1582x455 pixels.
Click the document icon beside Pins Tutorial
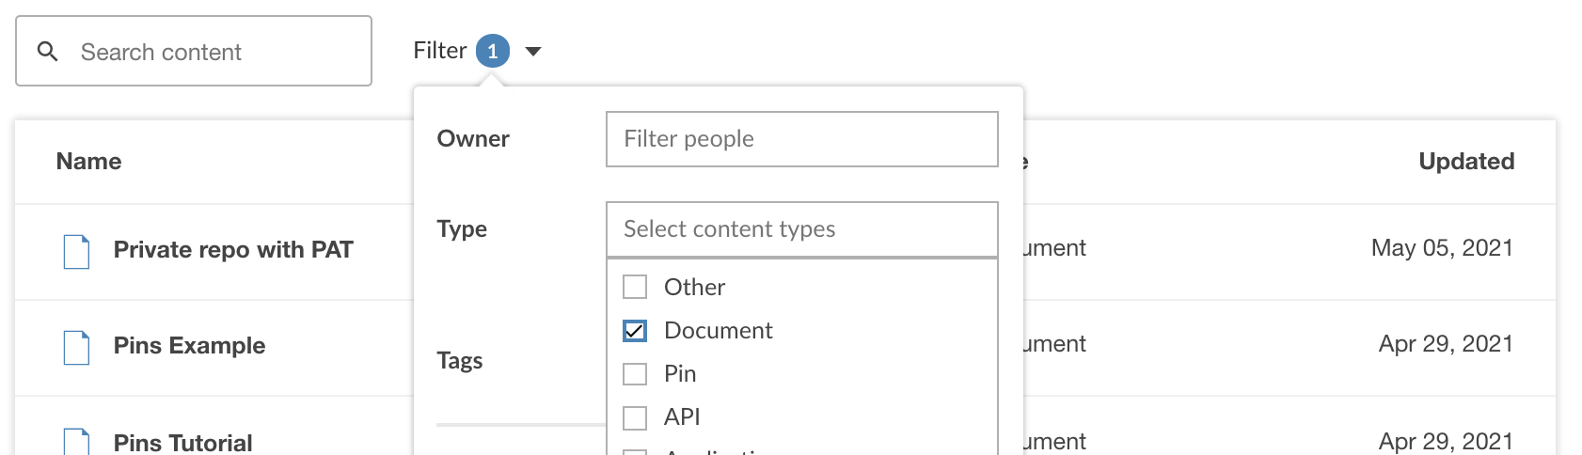coord(76,441)
